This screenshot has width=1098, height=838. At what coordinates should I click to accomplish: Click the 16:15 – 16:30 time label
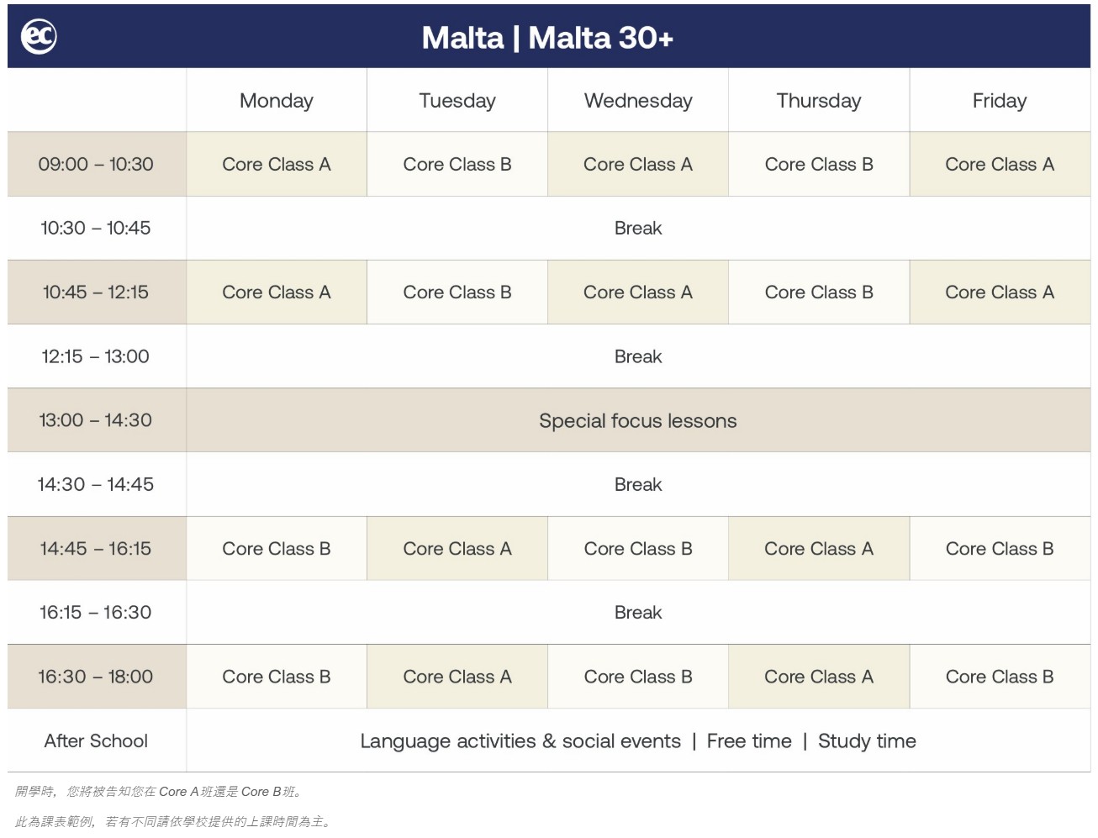(96, 612)
